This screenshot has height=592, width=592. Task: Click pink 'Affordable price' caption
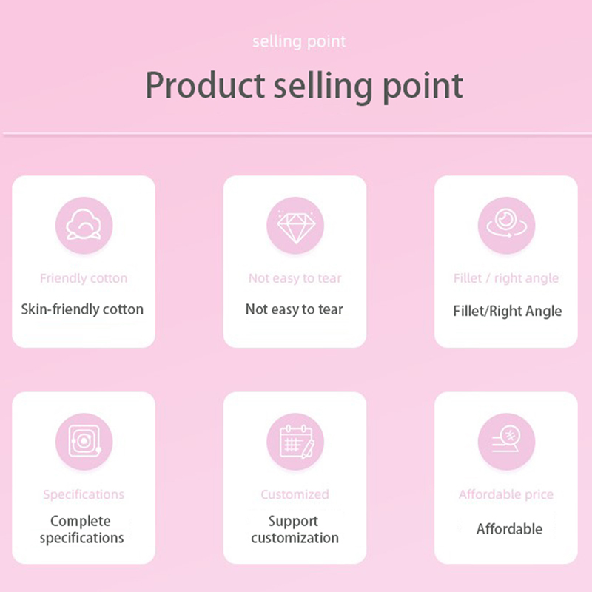coord(506,494)
